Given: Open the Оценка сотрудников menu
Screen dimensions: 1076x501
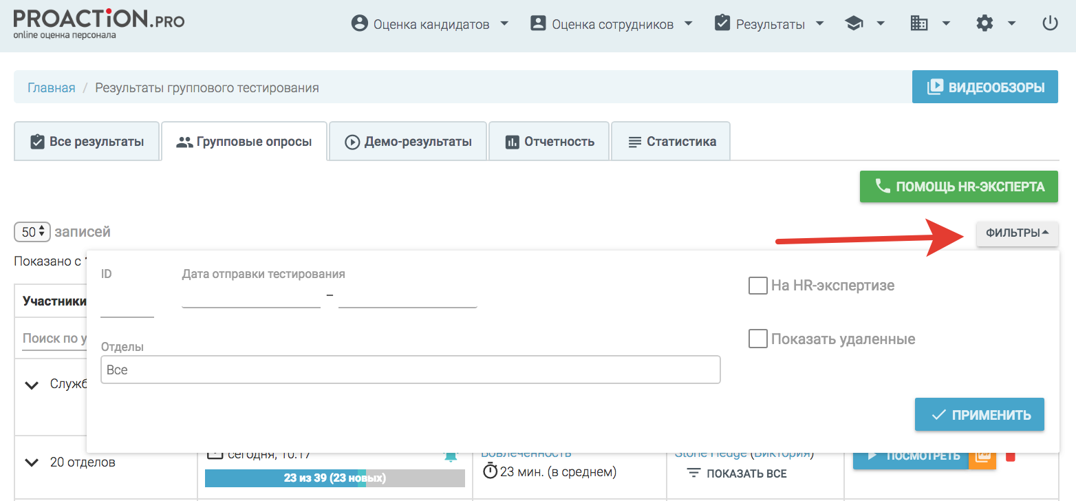Looking at the screenshot, I should tap(611, 24).
